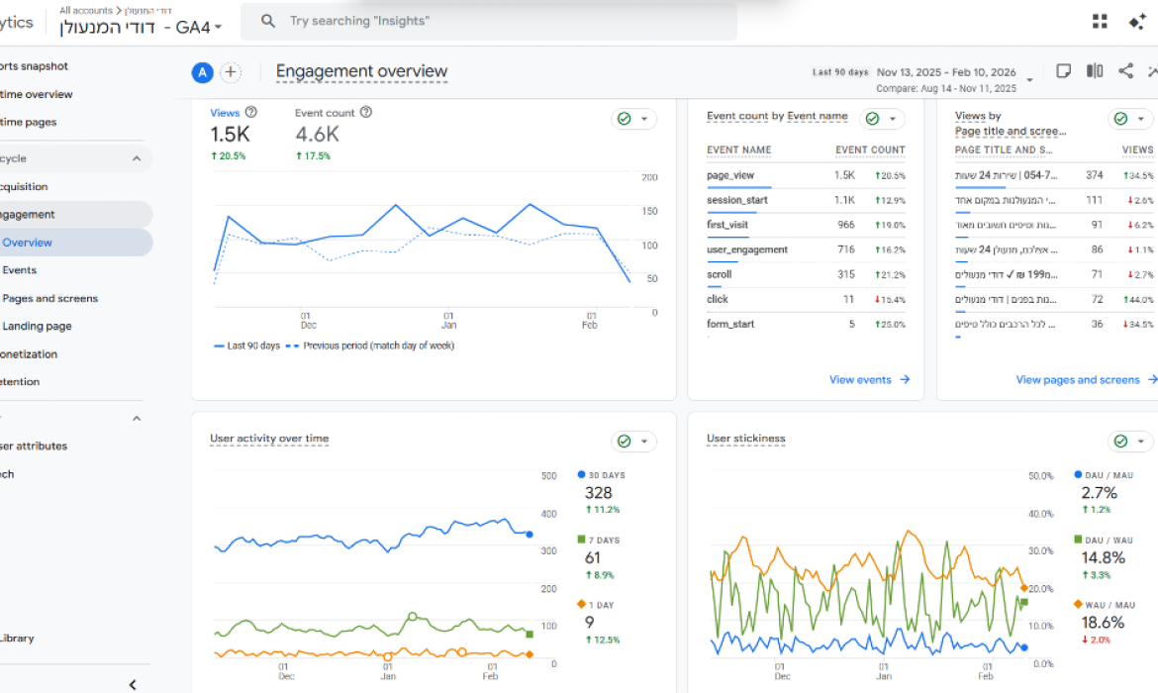This screenshot has height=693, width=1158.
Task: Select Pages and screens in the sidebar
Action: (50, 298)
